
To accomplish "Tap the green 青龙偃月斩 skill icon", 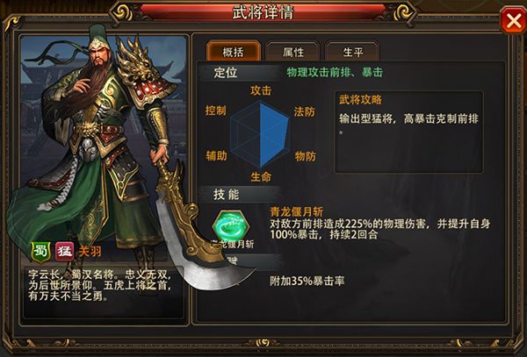I will pyautogui.click(x=232, y=225).
